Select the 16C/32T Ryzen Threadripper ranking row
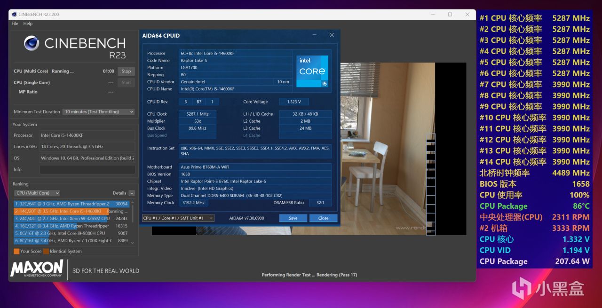Screen dimensions: 602x308 [x=71, y=226]
